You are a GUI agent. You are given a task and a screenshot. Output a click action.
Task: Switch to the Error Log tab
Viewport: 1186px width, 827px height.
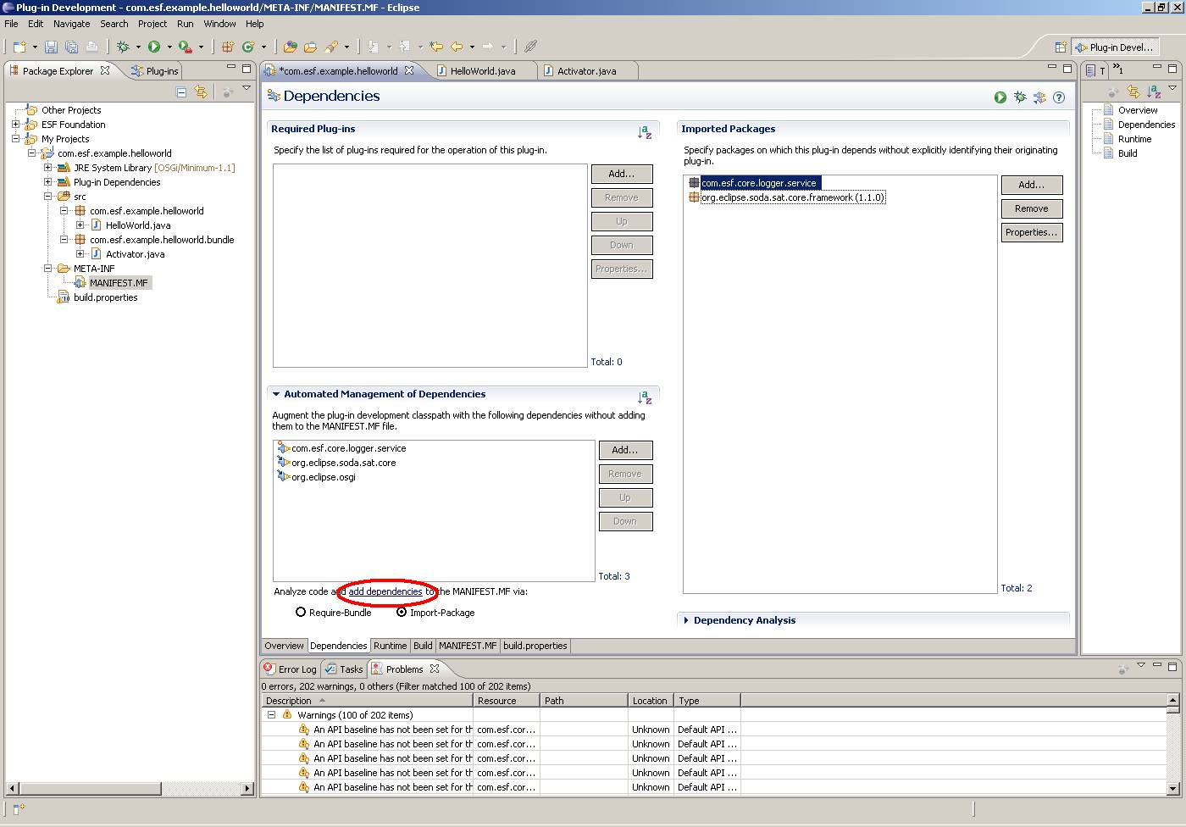(x=290, y=669)
